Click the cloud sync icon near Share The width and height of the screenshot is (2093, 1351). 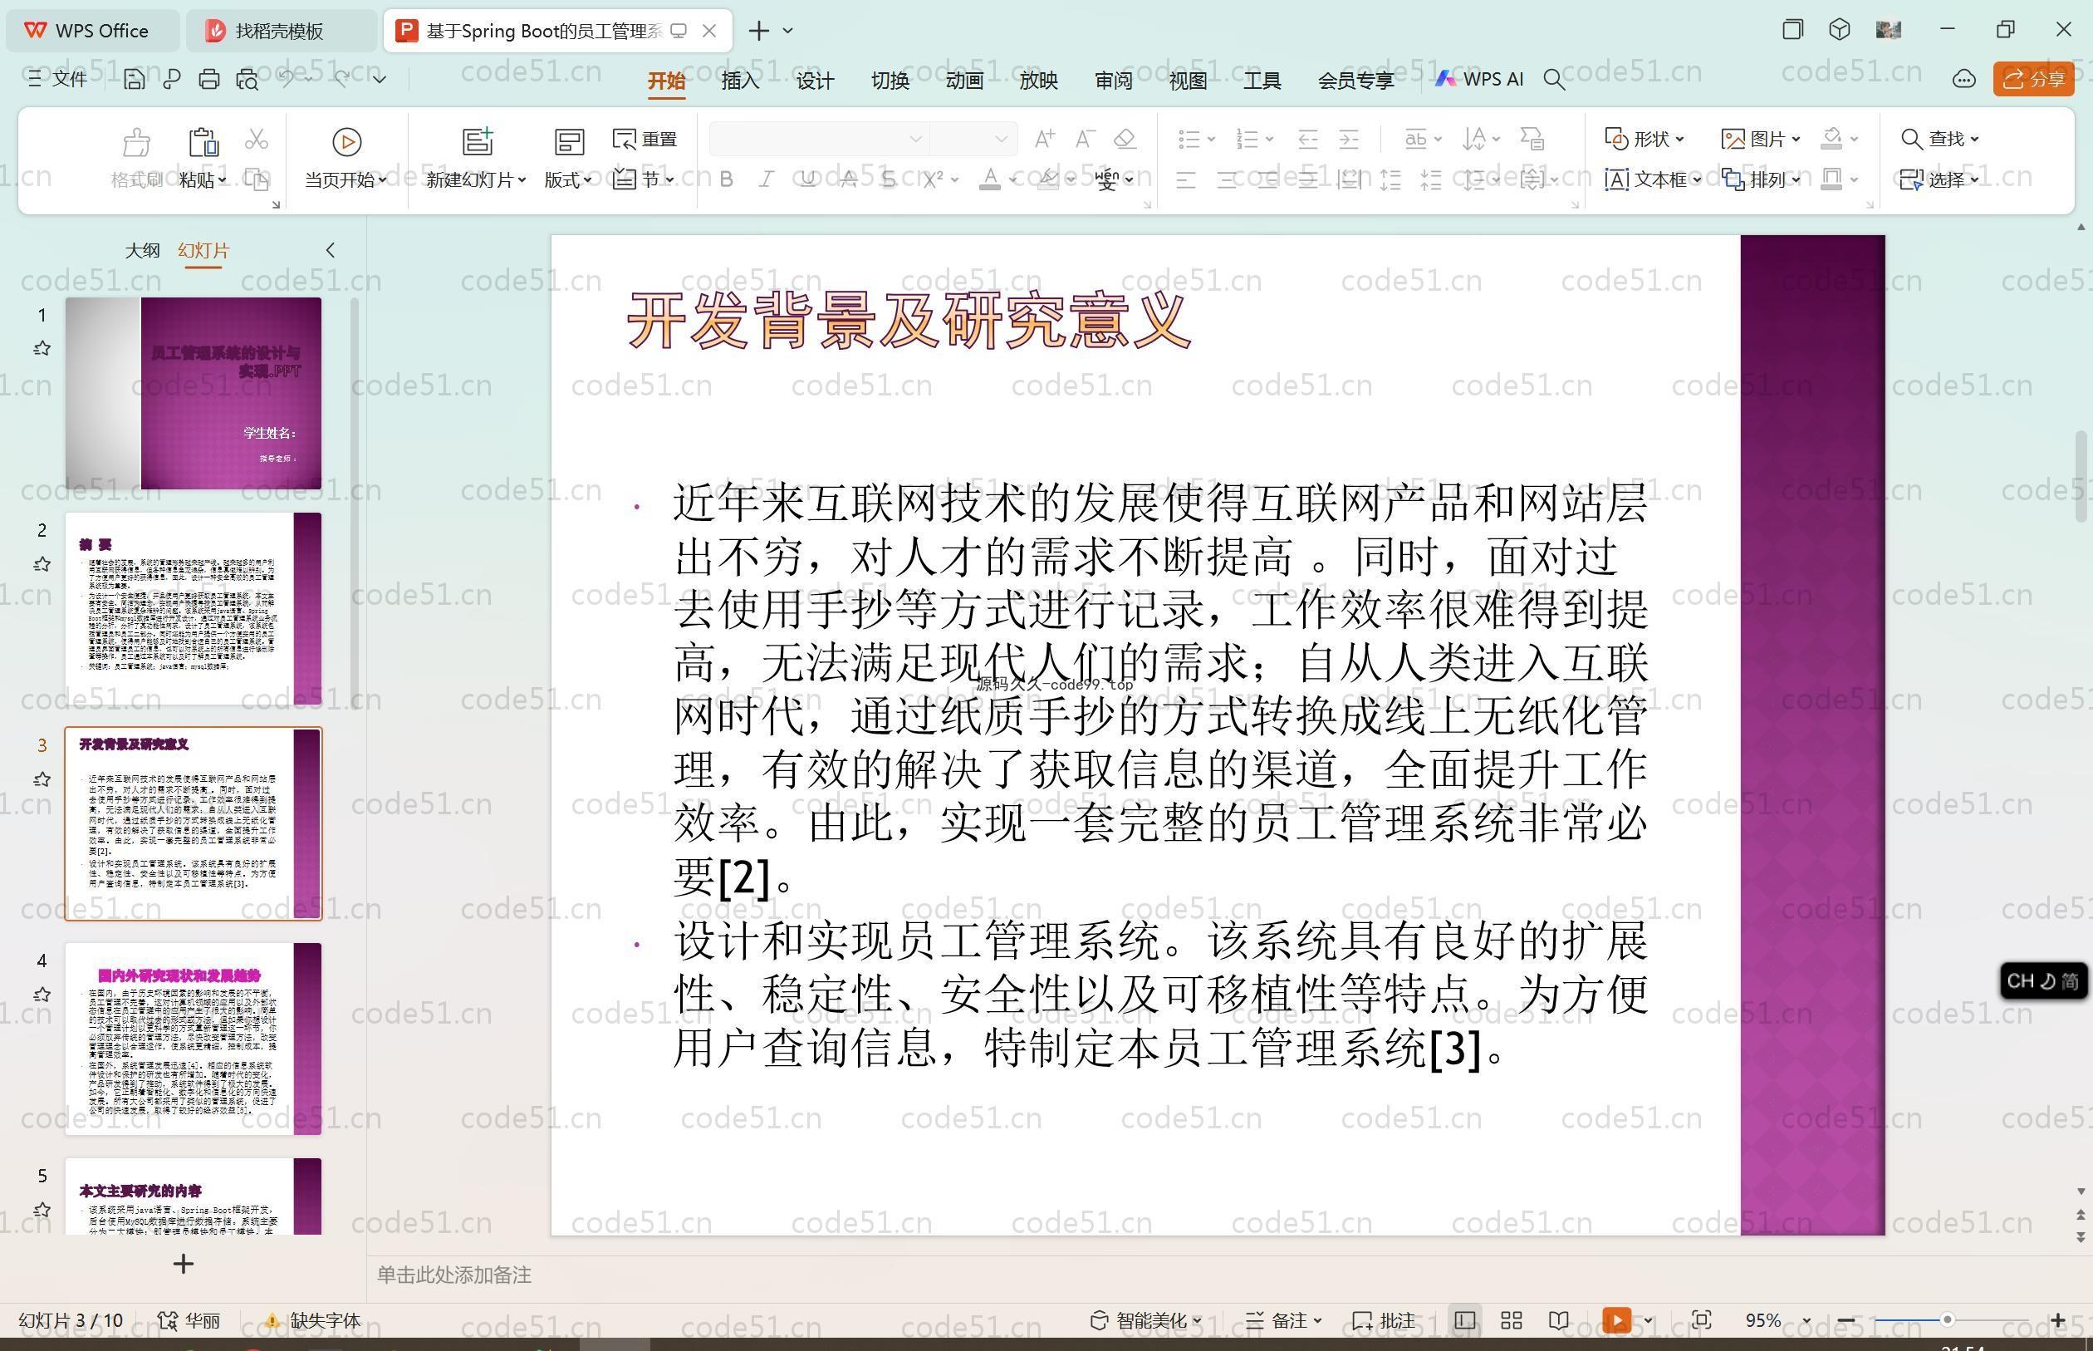1963,80
